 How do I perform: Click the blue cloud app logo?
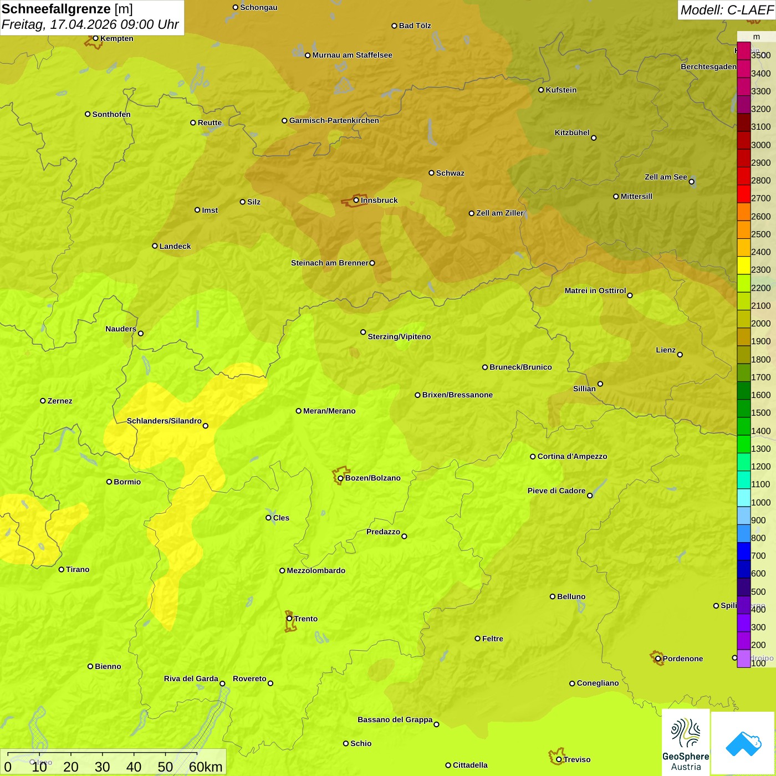743,743
